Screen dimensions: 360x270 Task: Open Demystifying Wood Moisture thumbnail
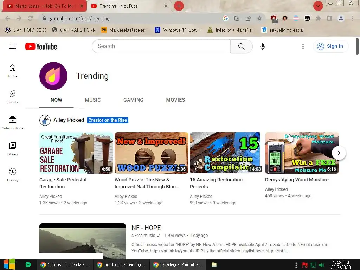[302, 153]
